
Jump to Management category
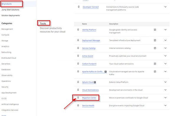(7, 29)
